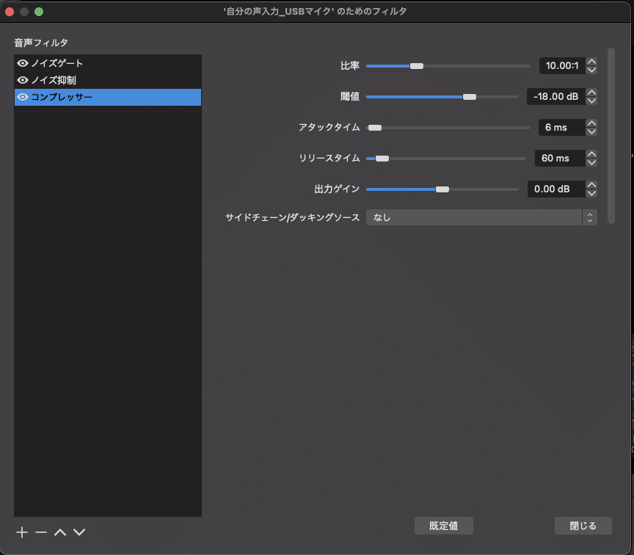This screenshot has height=555, width=634.
Task: Click the minus icon to remove filter
Action: 41,532
